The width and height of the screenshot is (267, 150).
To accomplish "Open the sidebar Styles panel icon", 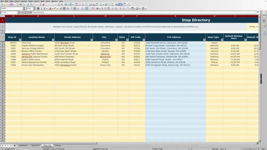I will [264, 21].
